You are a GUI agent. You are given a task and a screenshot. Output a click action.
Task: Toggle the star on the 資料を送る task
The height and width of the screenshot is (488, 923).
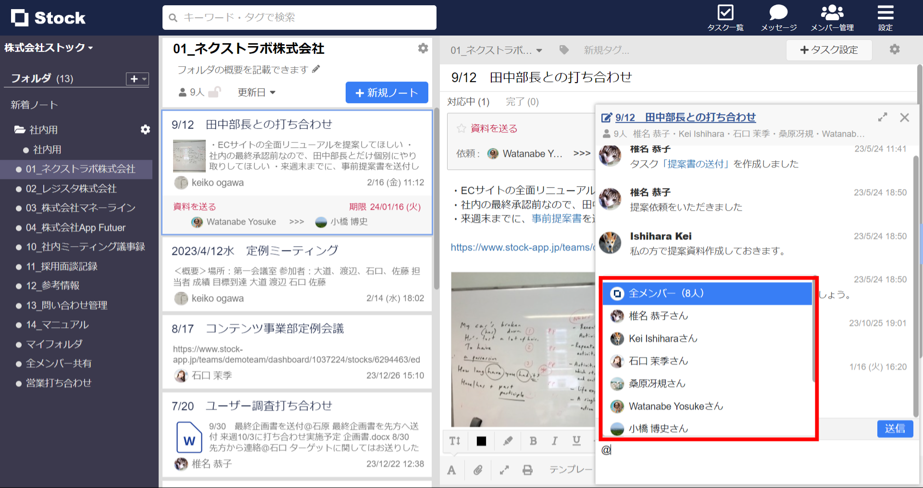pyautogui.click(x=461, y=128)
